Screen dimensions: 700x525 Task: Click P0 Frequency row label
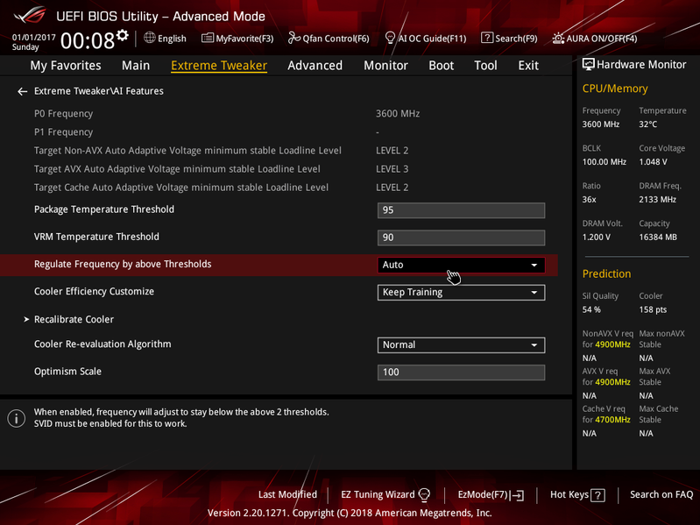(63, 114)
